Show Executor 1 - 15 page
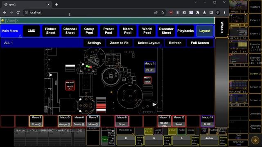The width and height of the screenshot is (262, 147). [255, 47]
